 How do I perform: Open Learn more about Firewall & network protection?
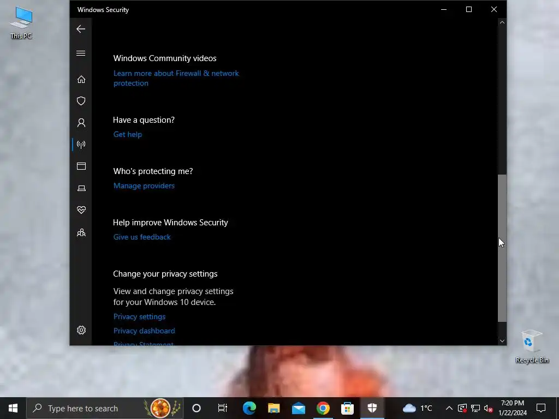pyautogui.click(x=176, y=78)
